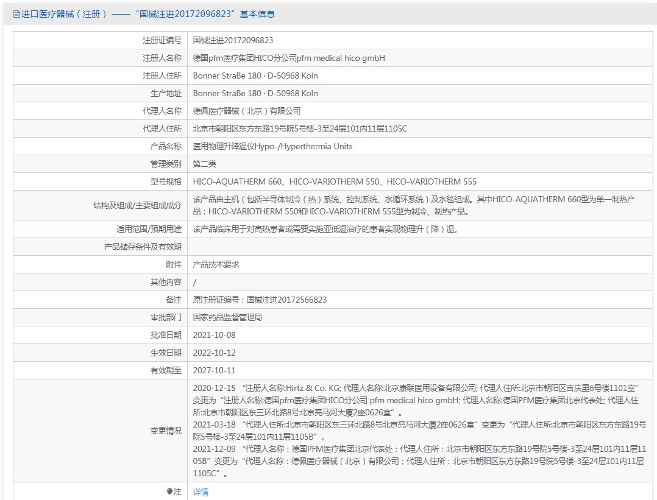Click the 代理人名称 label
Screen dimensions: 657x500
click(162, 111)
